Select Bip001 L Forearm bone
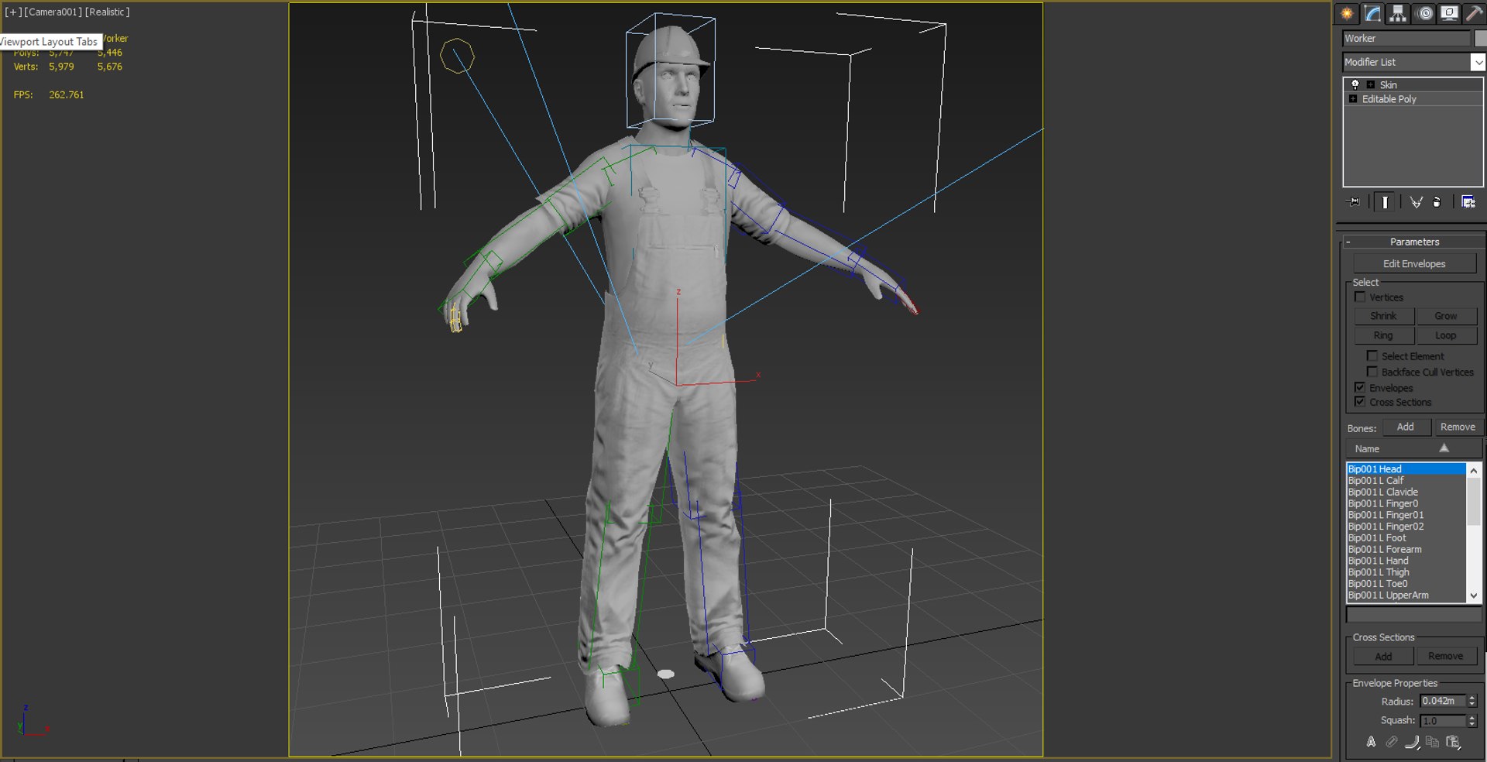Image resolution: width=1487 pixels, height=762 pixels. [x=1406, y=549]
